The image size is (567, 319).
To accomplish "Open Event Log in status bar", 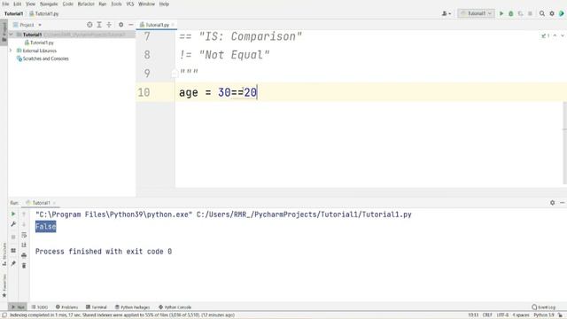I will click(x=543, y=307).
